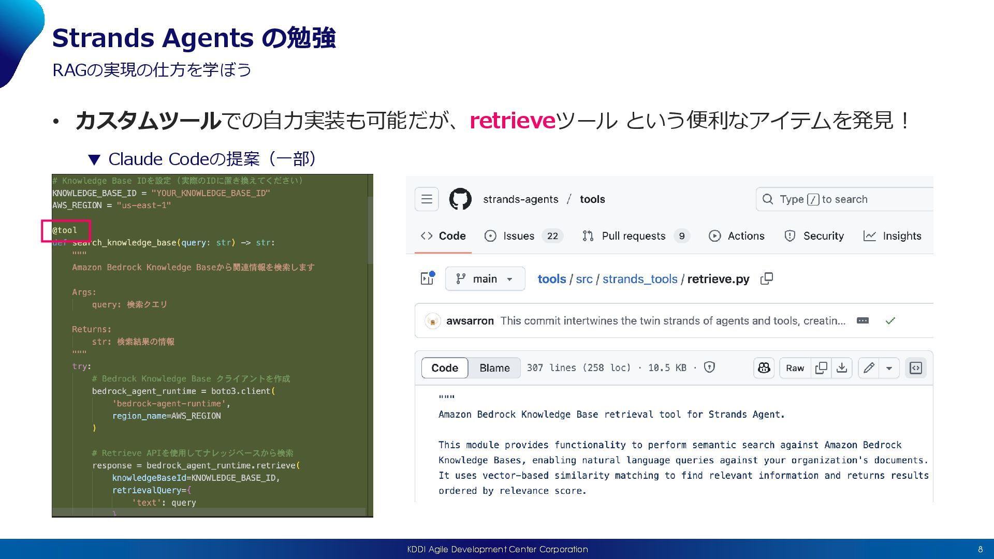Click the code editor vertical scrollbar
The image size is (994, 559).
pyautogui.click(x=370, y=230)
